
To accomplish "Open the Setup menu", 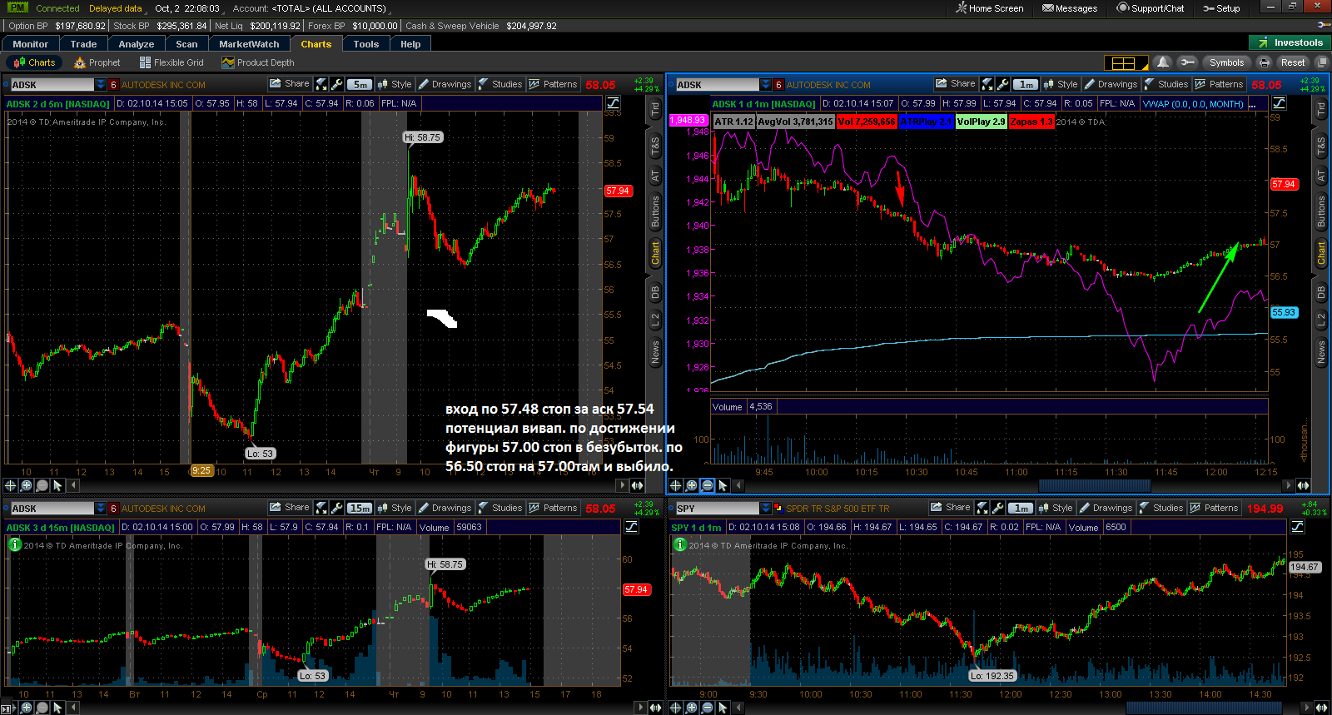I will click(1221, 8).
